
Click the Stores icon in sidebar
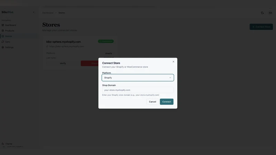pos(3,36)
